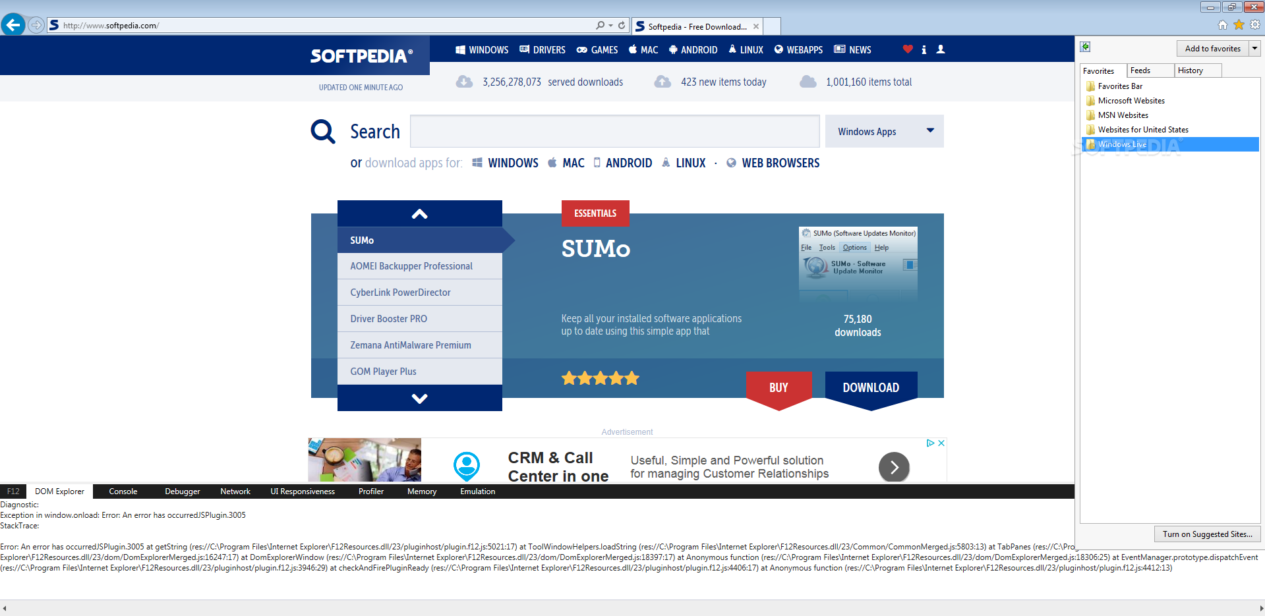Open the DRIVERS section in top nav
Viewport: 1265px width, 616px height.
click(x=543, y=49)
